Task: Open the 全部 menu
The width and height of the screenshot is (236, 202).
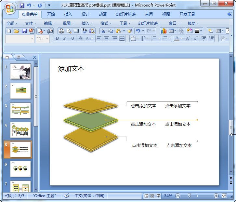Action: point(12,23)
